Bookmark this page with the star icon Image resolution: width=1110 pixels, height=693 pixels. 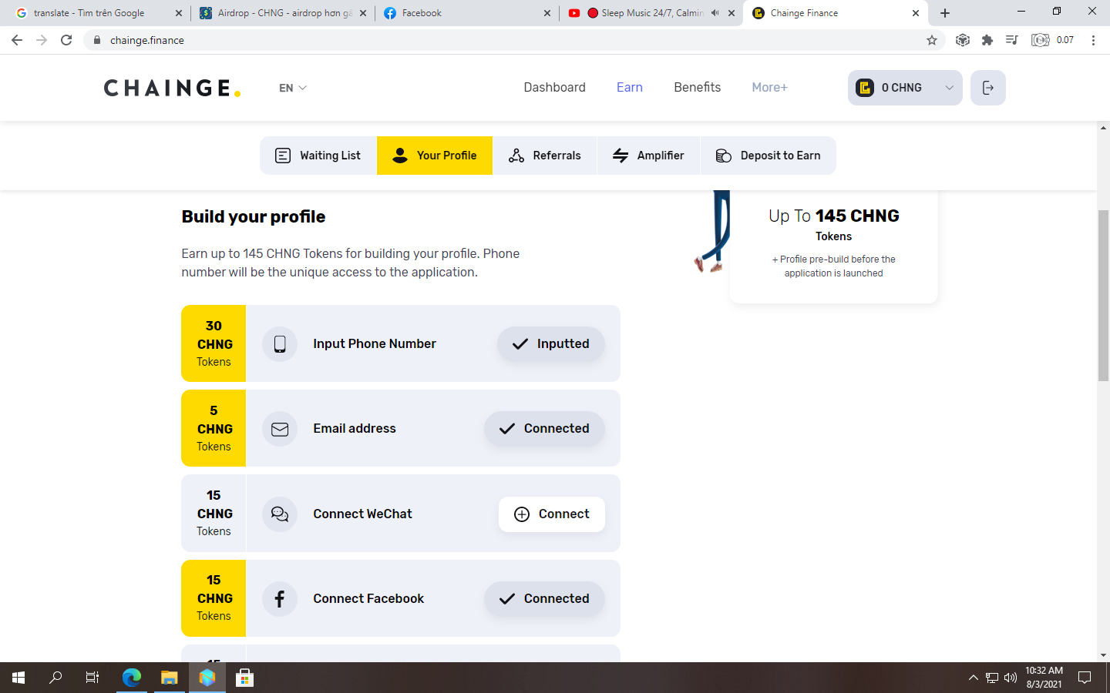pos(932,40)
